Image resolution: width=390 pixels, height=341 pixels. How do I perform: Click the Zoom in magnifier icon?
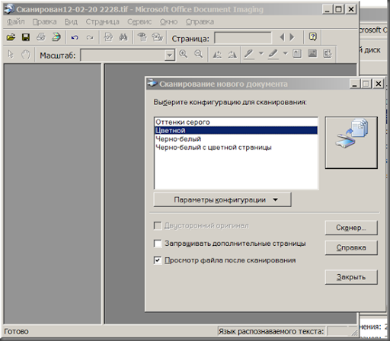point(183,54)
